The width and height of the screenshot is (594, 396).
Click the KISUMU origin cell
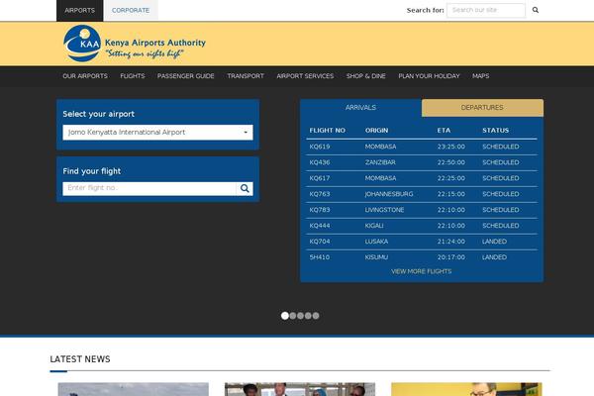pyautogui.click(x=376, y=257)
